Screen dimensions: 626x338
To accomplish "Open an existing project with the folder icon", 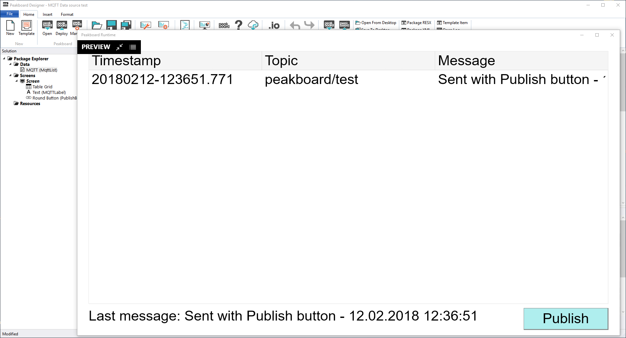I will [96, 25].
